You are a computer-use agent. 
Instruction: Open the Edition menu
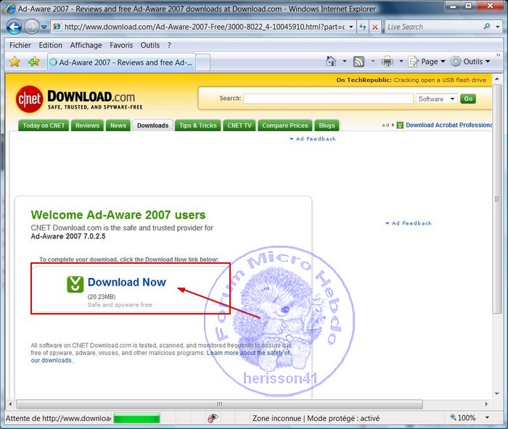pos(50,45)
